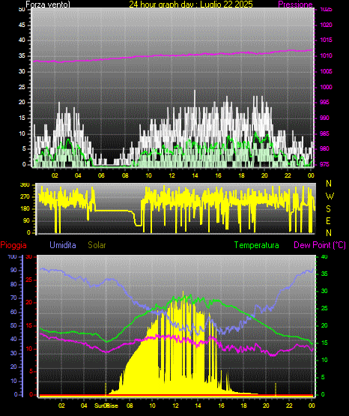This screenshot has height=416, width=349.
Task: Click the Dew Point (°C) legend label
Action: pyautogui.click(x=320, y=245)
